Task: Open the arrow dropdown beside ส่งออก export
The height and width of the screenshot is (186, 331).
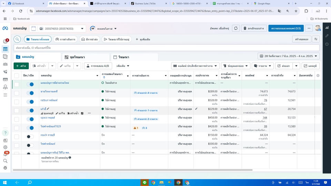Action: point(297,66)
